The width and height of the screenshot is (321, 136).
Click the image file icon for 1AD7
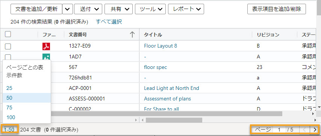(46, 57)
